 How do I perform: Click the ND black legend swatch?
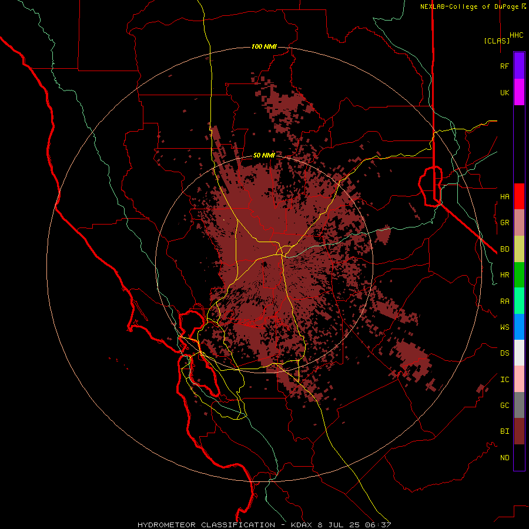tap(519, 457)
